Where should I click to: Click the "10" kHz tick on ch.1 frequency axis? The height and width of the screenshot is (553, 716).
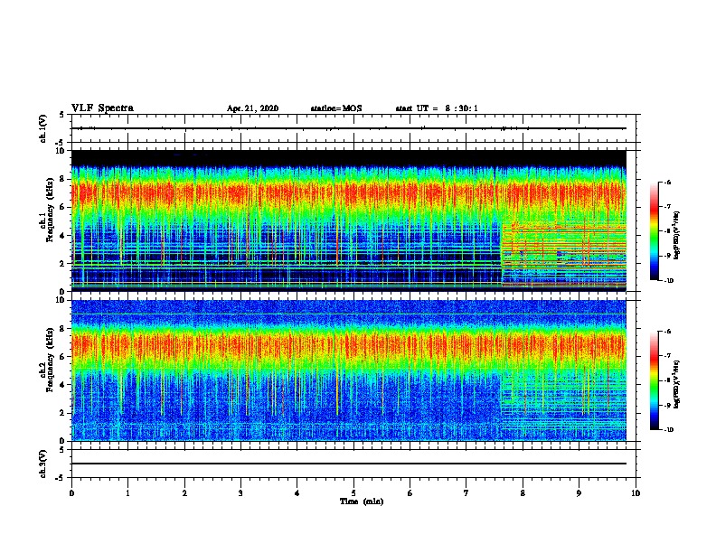tap(61, 151)
